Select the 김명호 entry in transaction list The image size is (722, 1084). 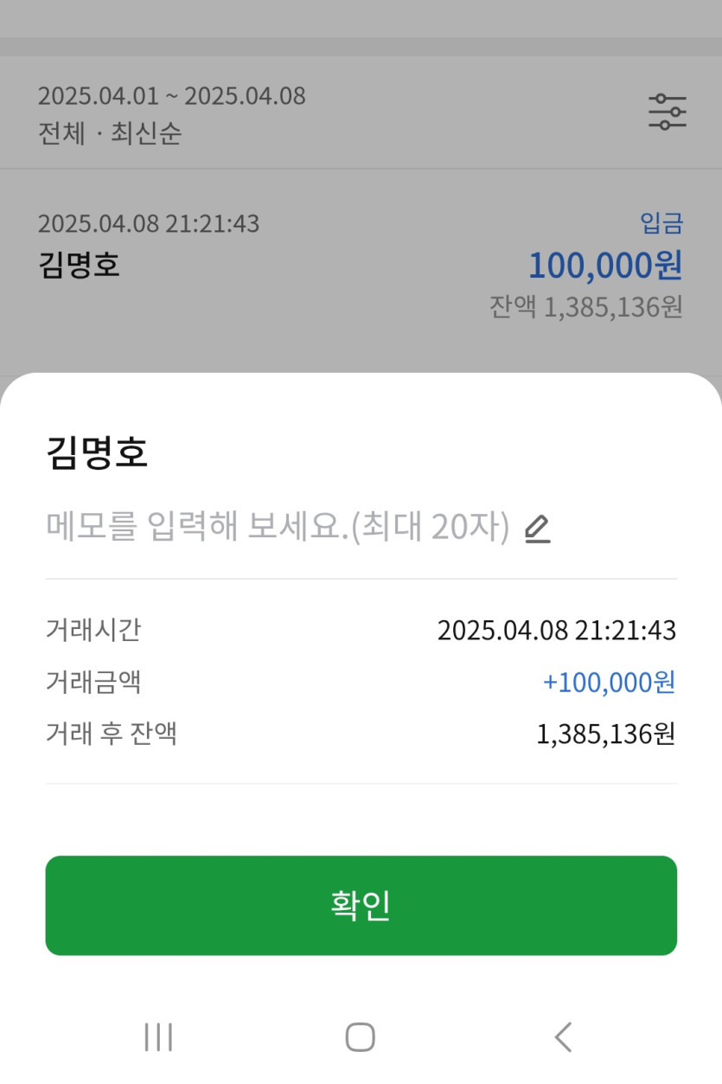[80, 265]
